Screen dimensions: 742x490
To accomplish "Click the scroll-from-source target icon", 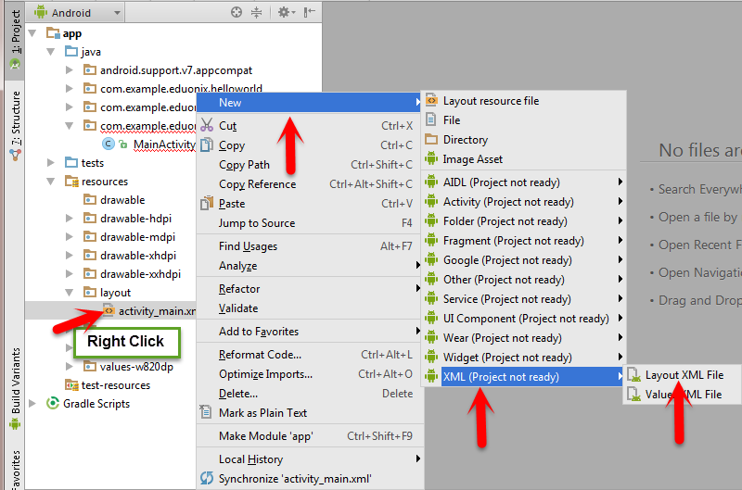I will point(237,12).
